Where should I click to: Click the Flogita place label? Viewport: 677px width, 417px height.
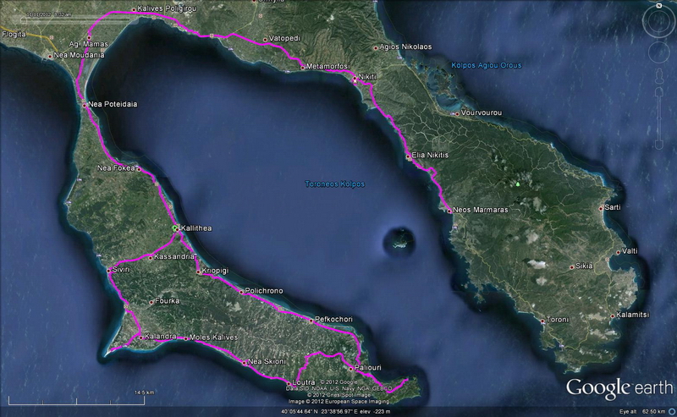click(14, 34)
